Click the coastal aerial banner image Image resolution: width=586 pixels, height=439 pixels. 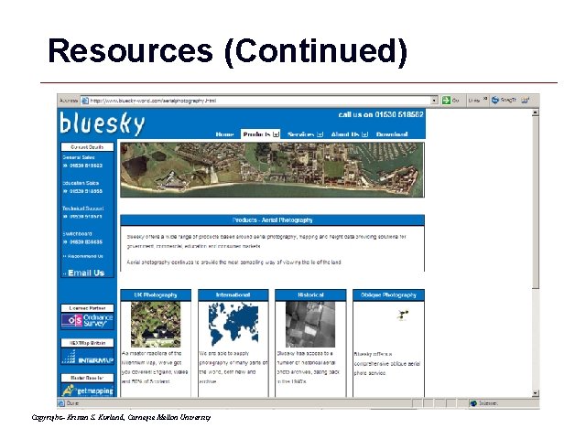[x=273, y=170]
